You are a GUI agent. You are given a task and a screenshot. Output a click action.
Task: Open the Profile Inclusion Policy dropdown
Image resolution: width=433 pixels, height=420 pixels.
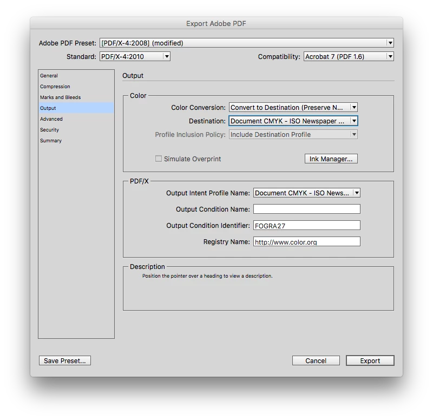[293, 134]
